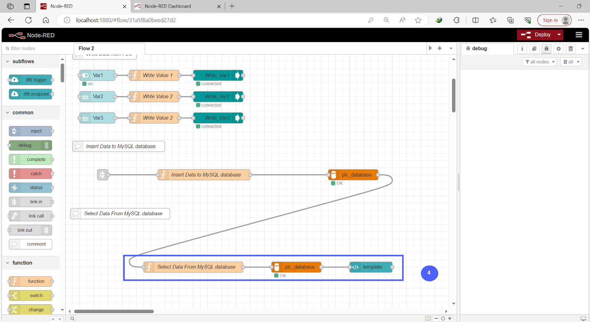Click the canvas vertical scrollbar thumb

(x=454, y=95)
